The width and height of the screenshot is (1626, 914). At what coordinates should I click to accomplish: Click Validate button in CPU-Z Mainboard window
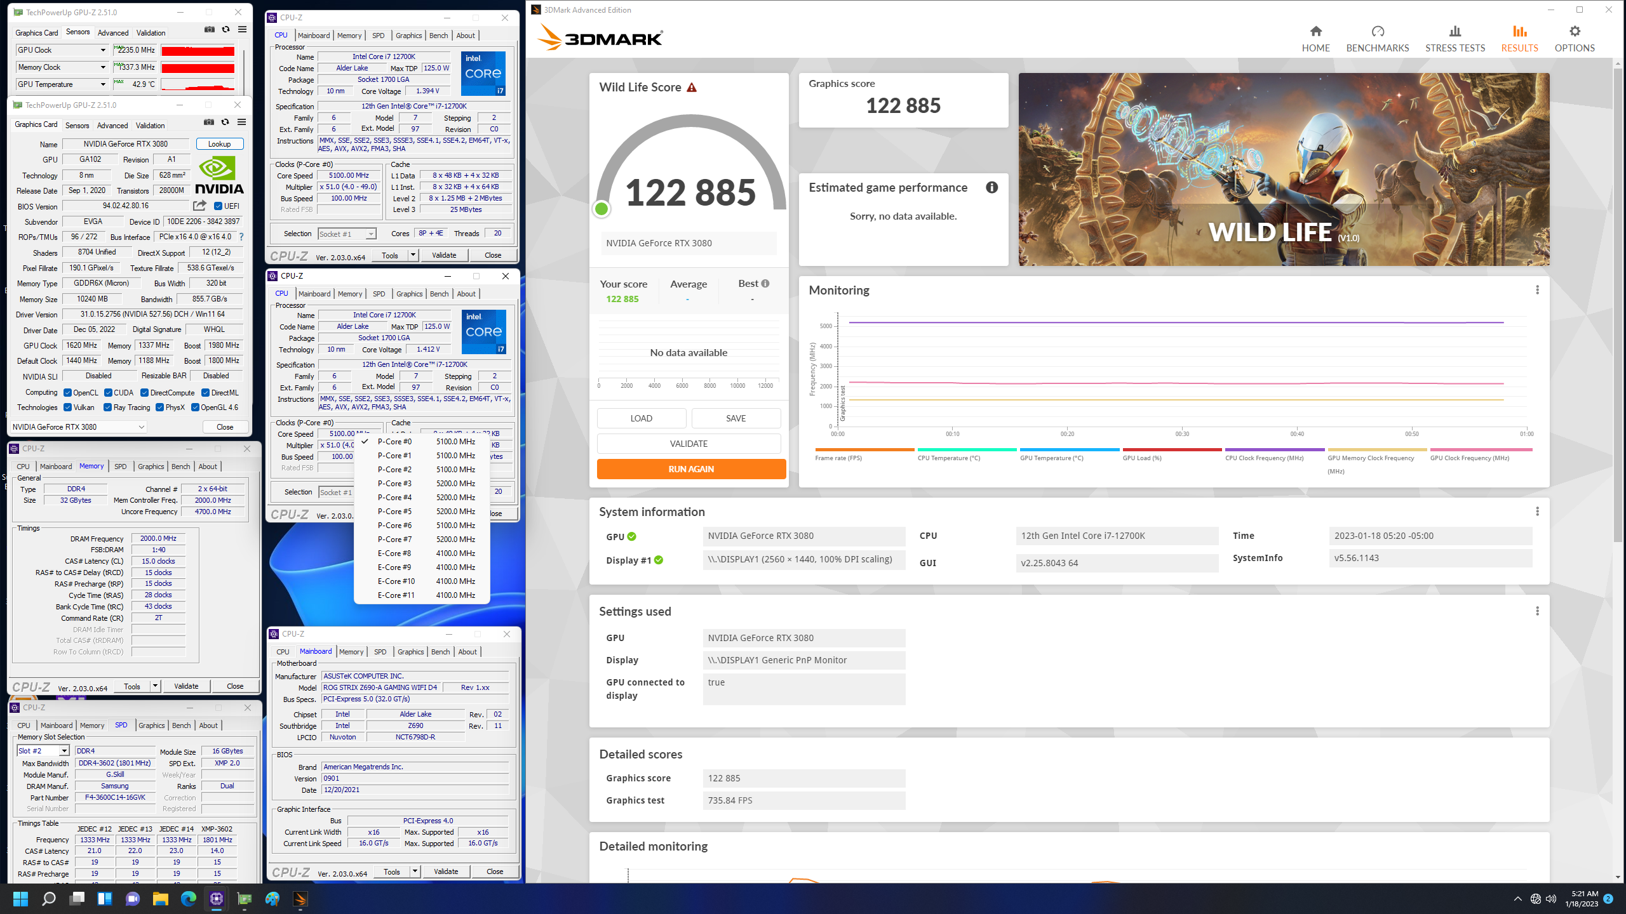point(445,871)
